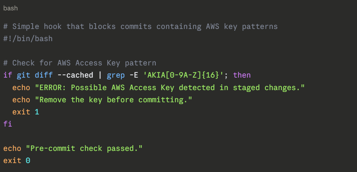Click the echo before Pre-commit check passed

pyautogui.click(x=12, y=148)
